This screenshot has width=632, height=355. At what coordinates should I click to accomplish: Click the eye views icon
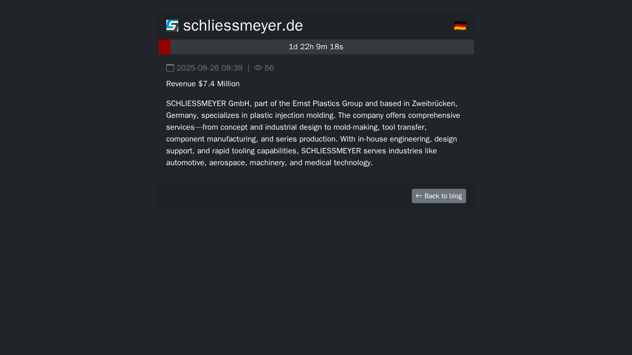[x=258, y=68]
